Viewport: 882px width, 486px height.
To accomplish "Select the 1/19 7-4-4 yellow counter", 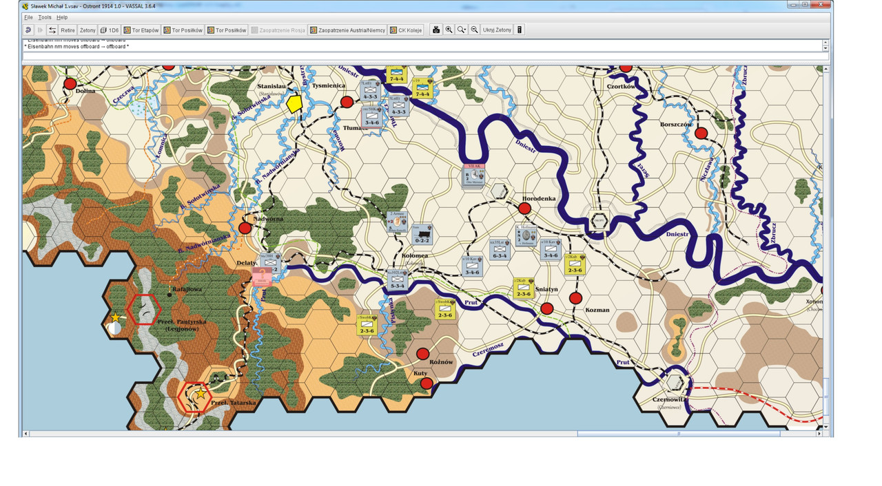I will click(422, 89).
